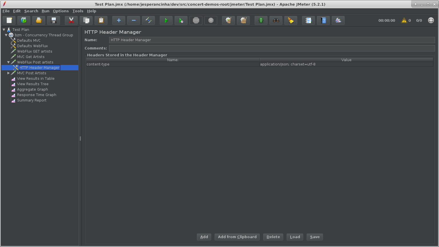Click the split pane divider collapse handle

(80, 139)
